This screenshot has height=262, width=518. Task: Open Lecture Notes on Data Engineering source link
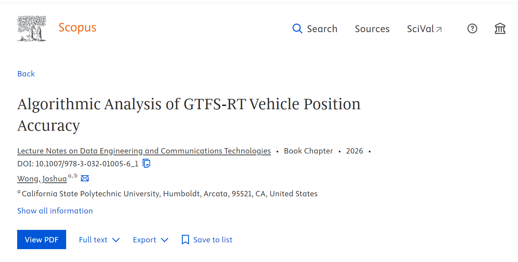(x=144, y=151)
